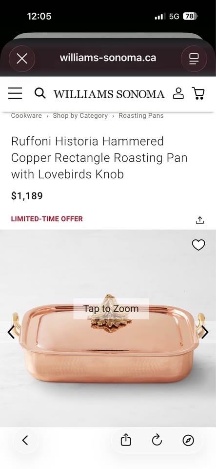Screen dimensions: 216x469
Task: Show next product image with right arrow
Action: [205, 332]
